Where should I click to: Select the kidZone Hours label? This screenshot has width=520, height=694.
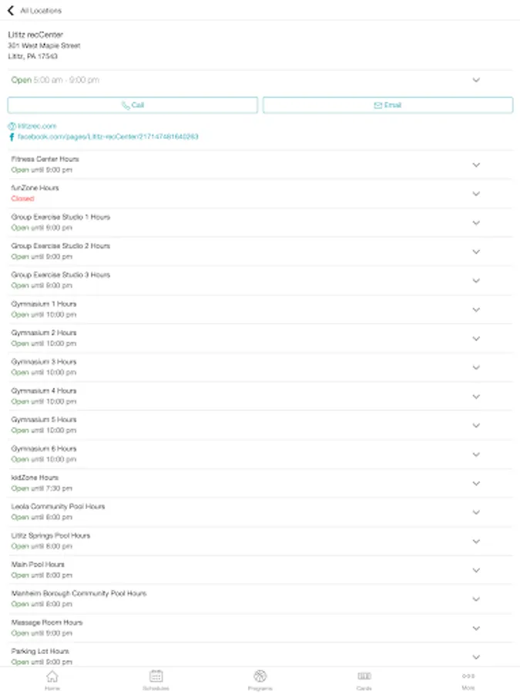[x=35, y=477]
